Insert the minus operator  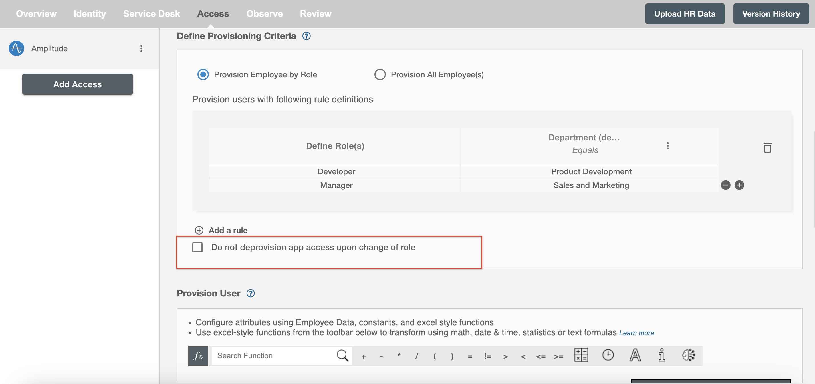381,357
